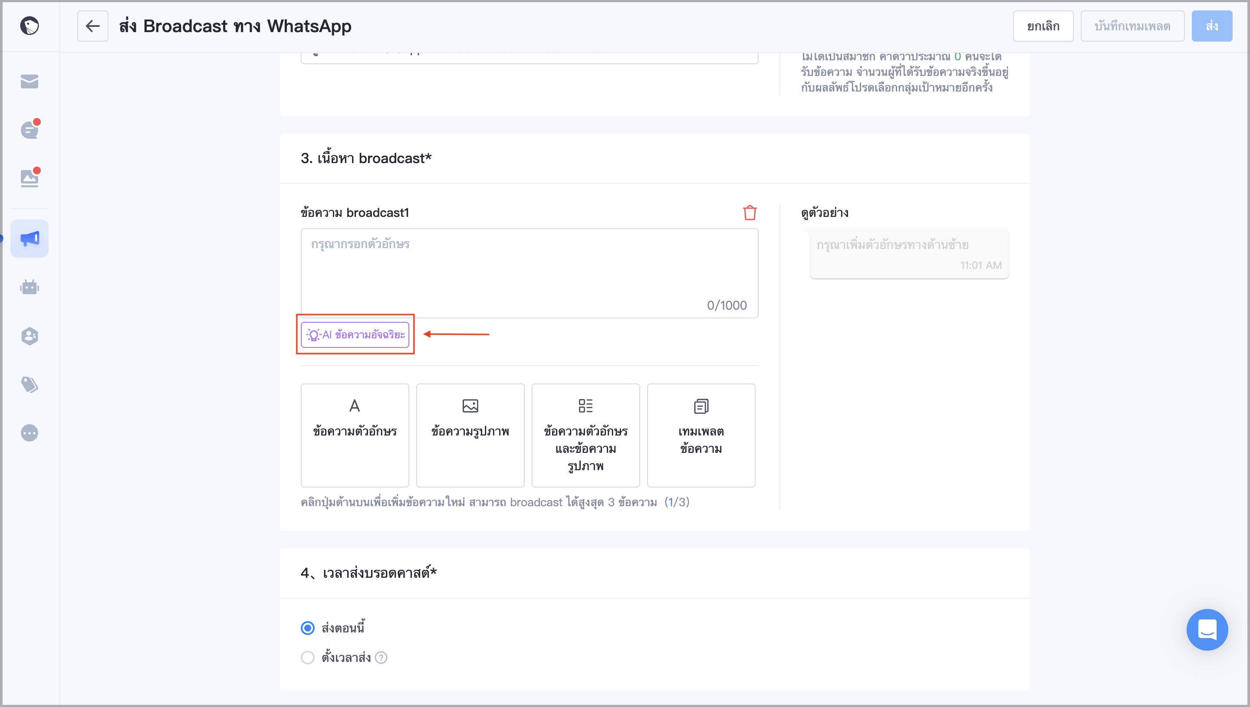
Task: Choose the เทมเพลตข้อความ template option
Action: (x=701, y=435)
